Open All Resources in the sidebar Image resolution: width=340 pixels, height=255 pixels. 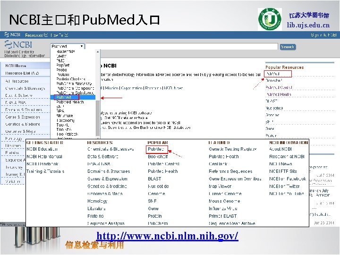(17, 81)
